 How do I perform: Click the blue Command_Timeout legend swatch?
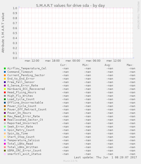5,72
